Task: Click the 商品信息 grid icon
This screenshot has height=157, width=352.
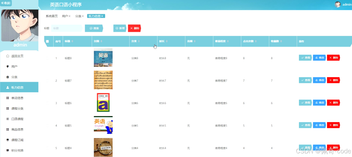Action: click(x=8, y=129)
